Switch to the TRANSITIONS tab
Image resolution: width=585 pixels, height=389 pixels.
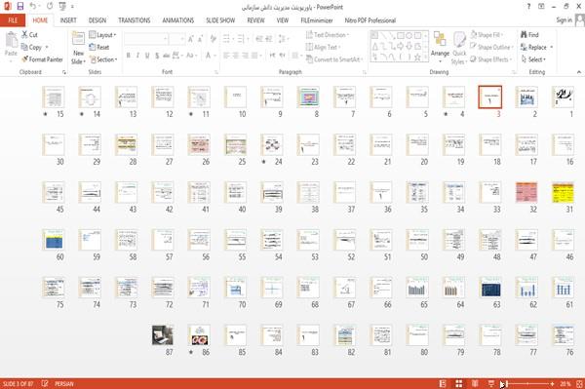135,20
